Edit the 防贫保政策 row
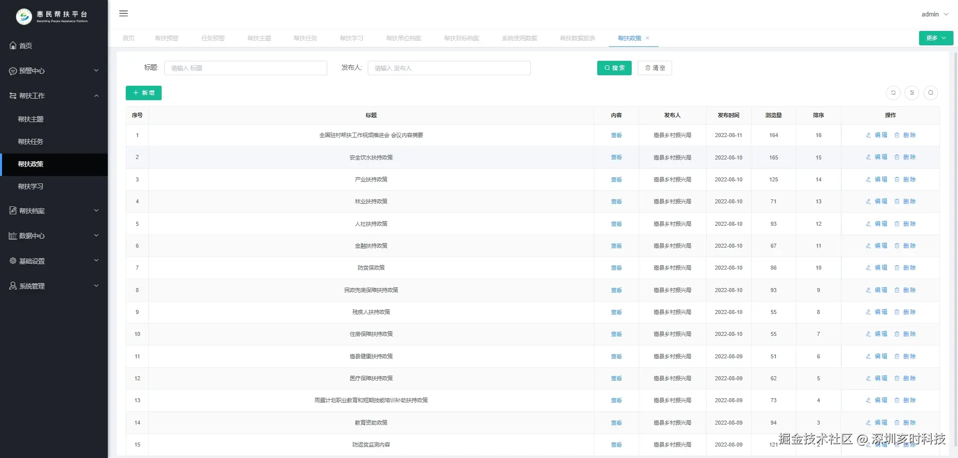 click(x=877, y=268)
